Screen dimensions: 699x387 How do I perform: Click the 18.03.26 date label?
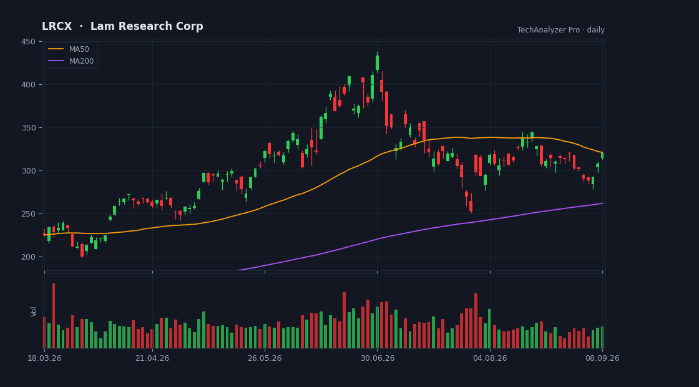(x=44, y=358)
